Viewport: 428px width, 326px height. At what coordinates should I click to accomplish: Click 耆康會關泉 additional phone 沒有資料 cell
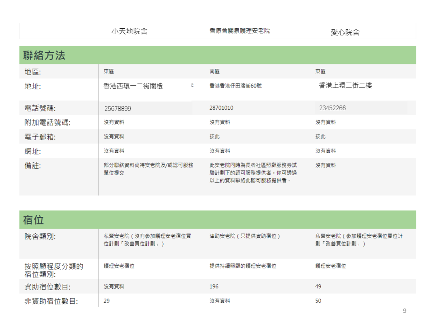[220, 122]
